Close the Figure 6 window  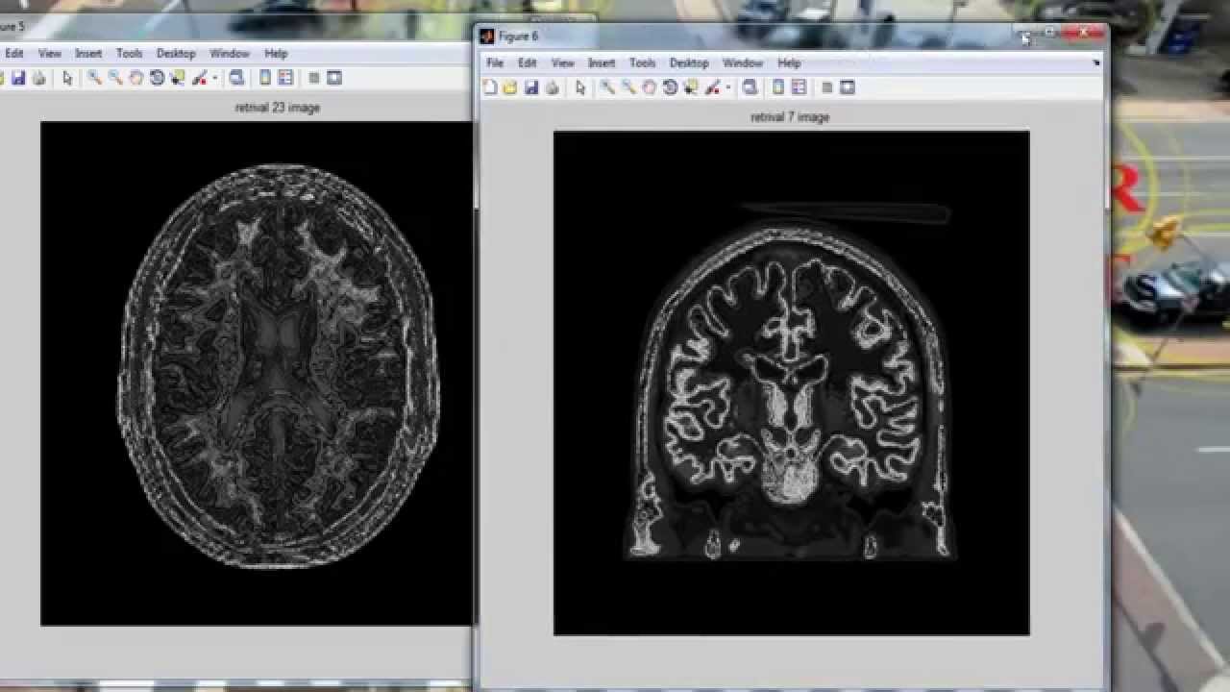coord(1084,33)
